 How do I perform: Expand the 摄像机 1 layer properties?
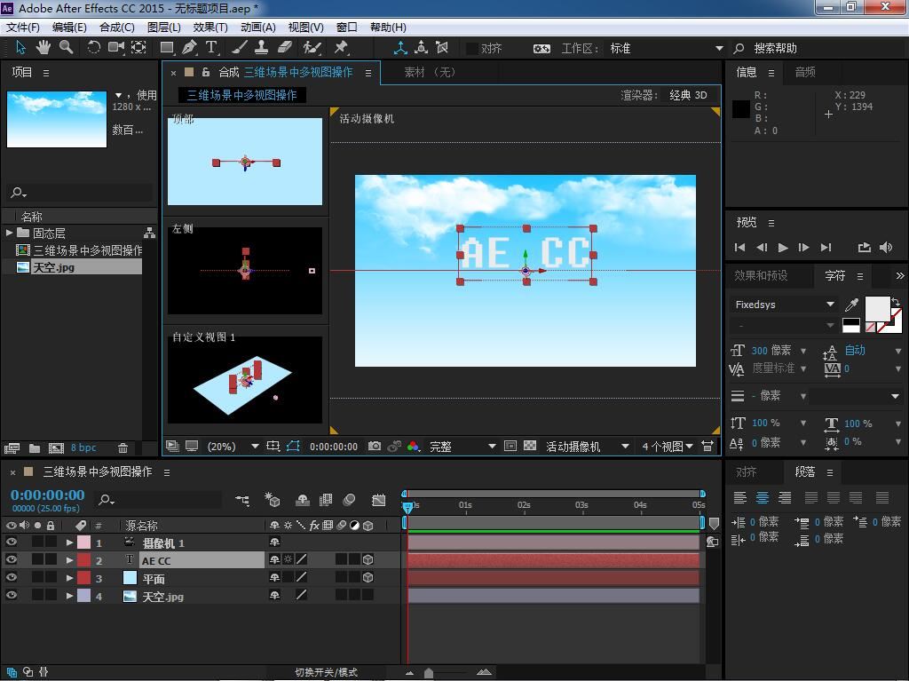click(x=69, y=543)
